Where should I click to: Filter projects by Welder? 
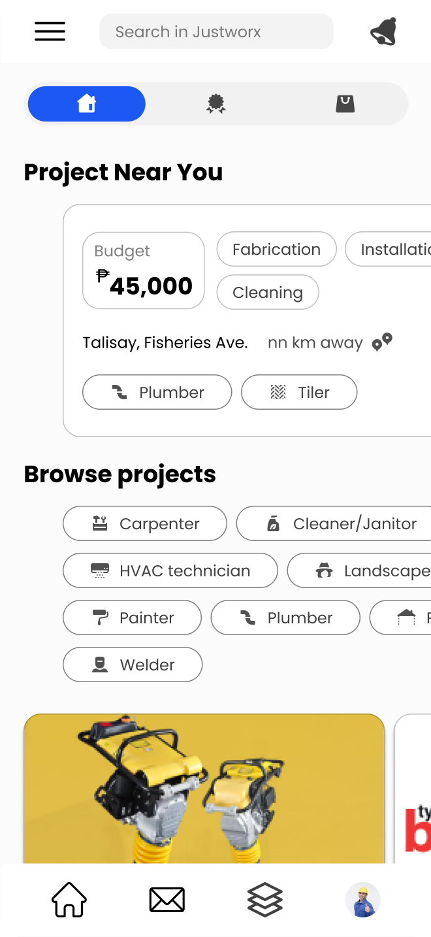click(x=133, y=665)
